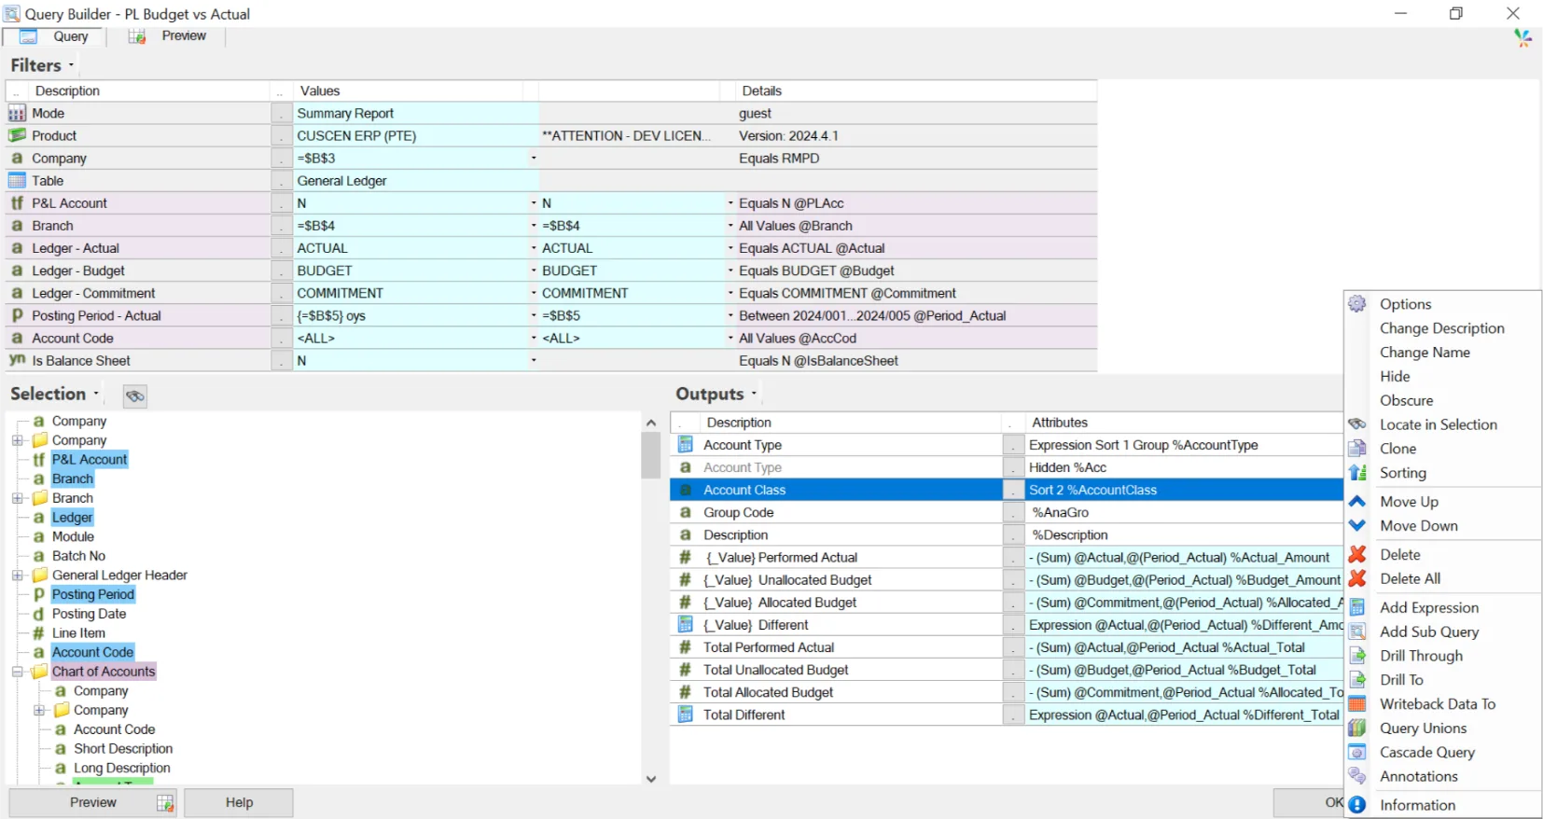The height and width of the screenshot is (819, 1543).
Task: Click the Clone icon in context menu
Action: coord(1357,449)
